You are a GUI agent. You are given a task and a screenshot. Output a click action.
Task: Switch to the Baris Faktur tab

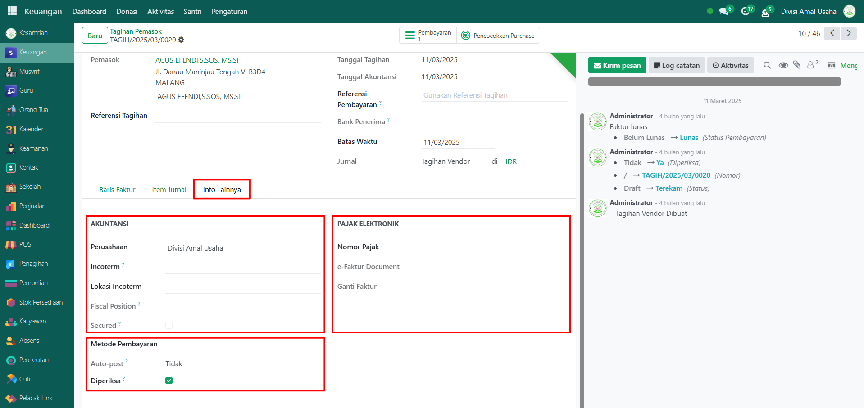(117, 190)
